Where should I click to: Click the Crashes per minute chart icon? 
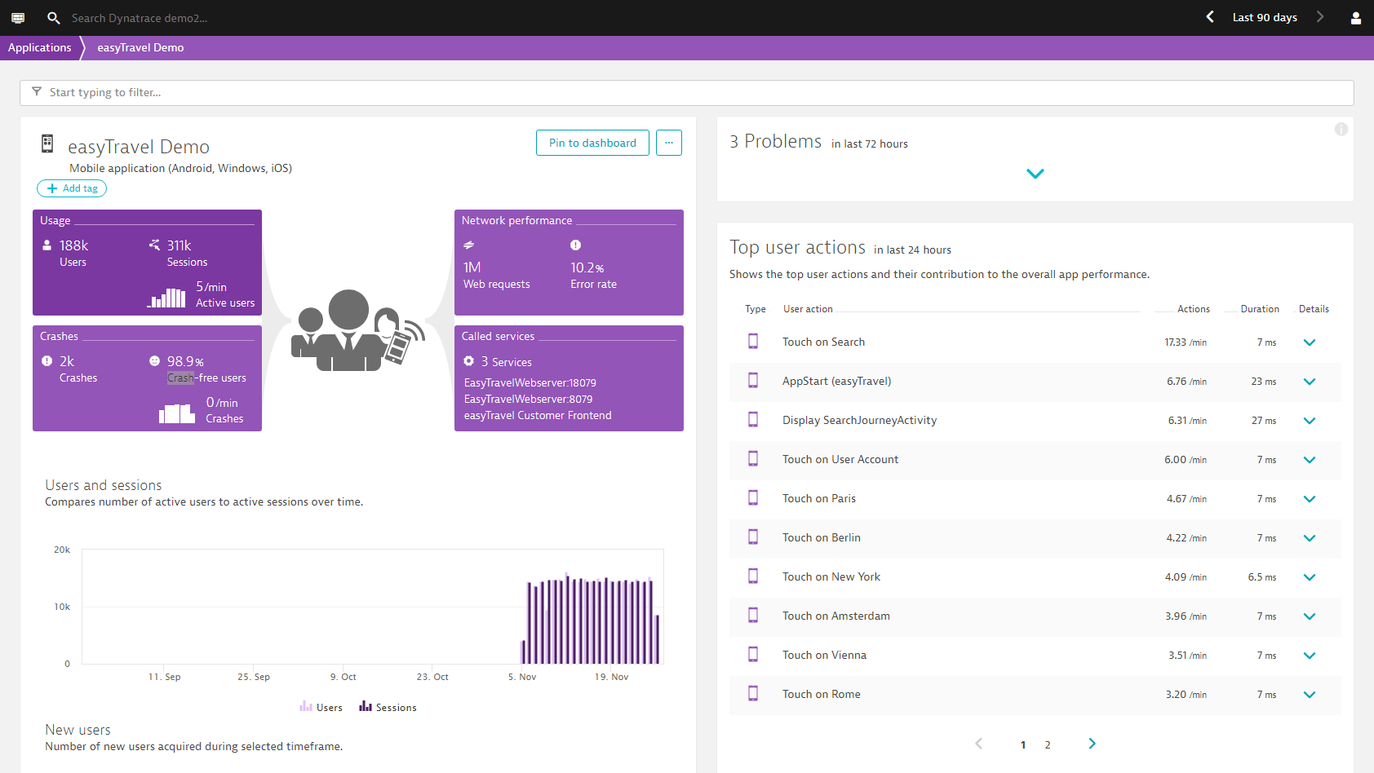coord(177,413)
